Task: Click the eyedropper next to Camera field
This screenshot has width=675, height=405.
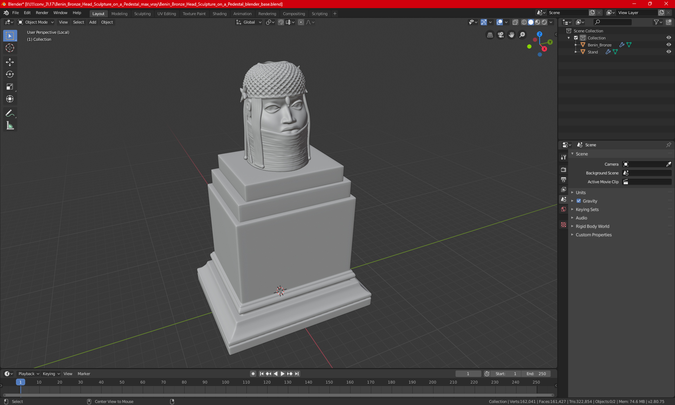Action: pos(668,164)
